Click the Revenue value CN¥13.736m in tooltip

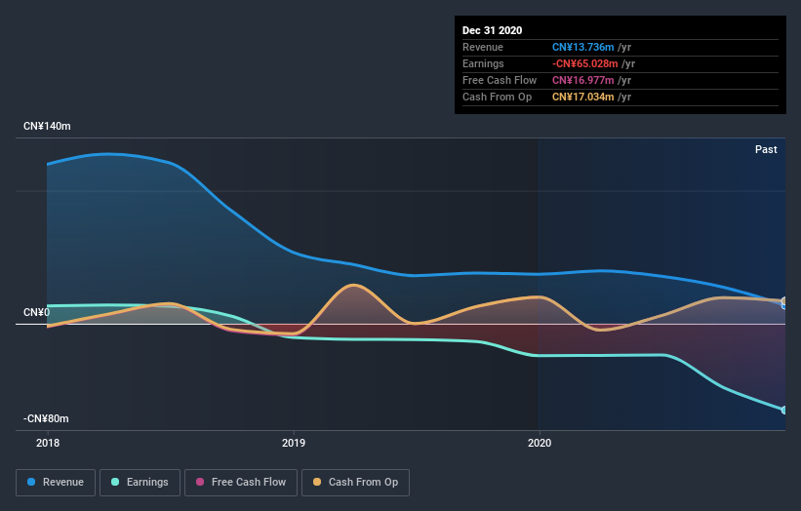click(x=582, y=47)
